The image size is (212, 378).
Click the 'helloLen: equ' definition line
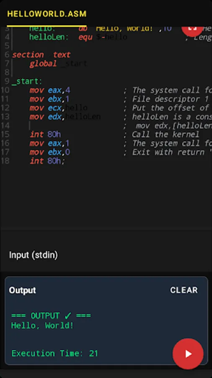[x=78, y=37]
